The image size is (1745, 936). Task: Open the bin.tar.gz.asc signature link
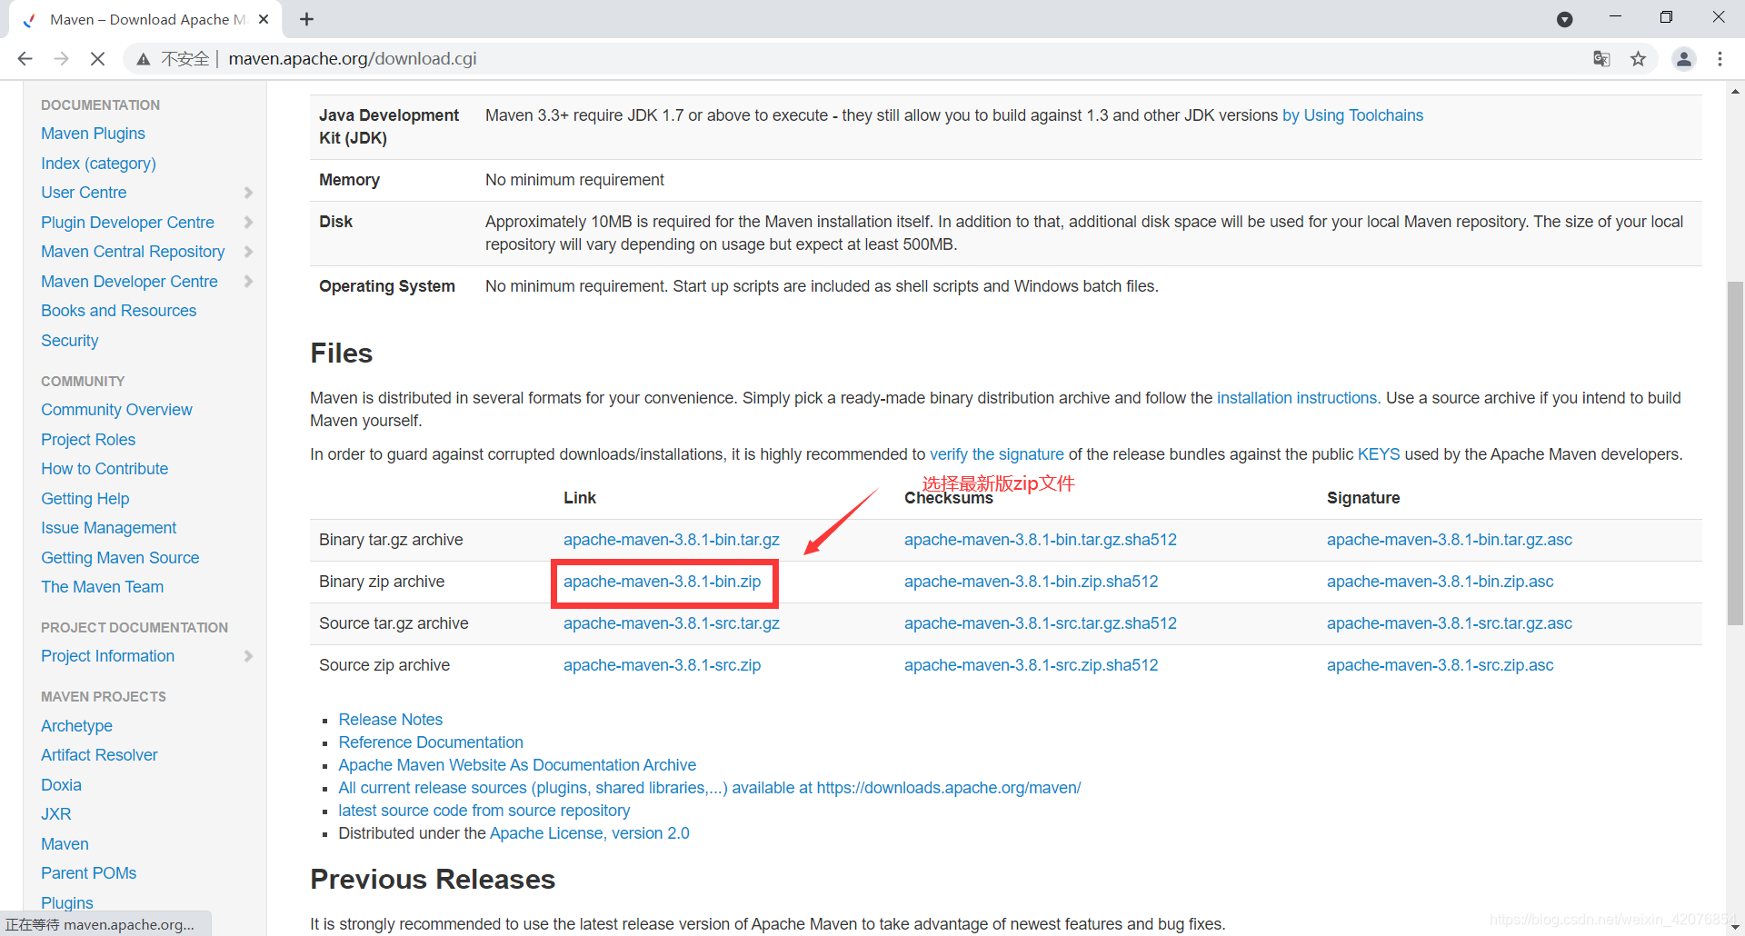(x=1449, y=540)
